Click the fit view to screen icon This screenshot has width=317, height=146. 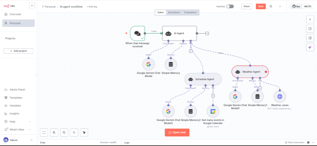click(44, 132)
